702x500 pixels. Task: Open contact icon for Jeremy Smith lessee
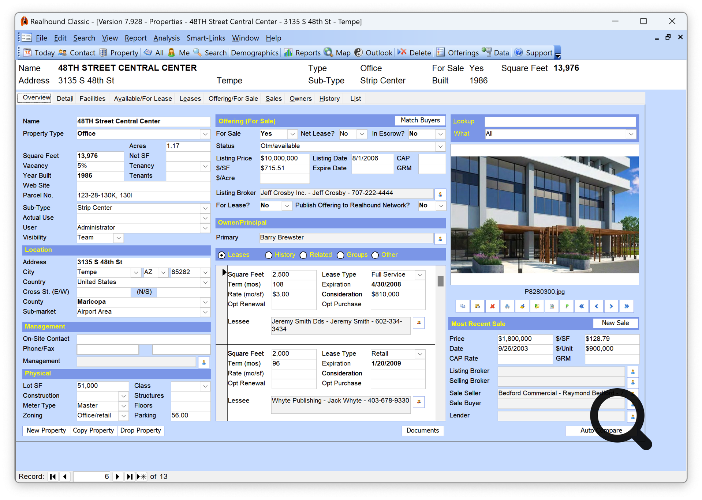(x=419, y=323)
